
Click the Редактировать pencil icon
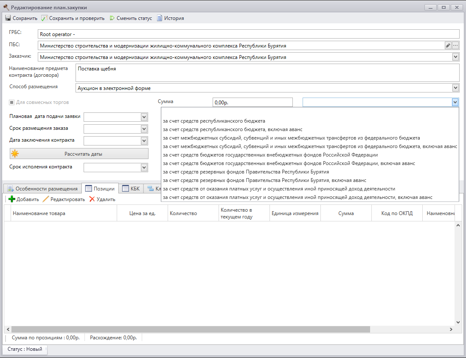45,199
